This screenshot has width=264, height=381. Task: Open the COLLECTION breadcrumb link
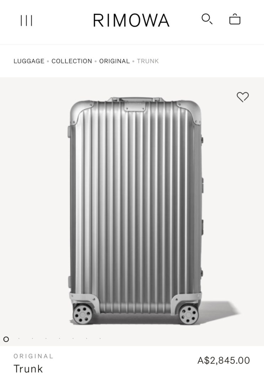72,61
